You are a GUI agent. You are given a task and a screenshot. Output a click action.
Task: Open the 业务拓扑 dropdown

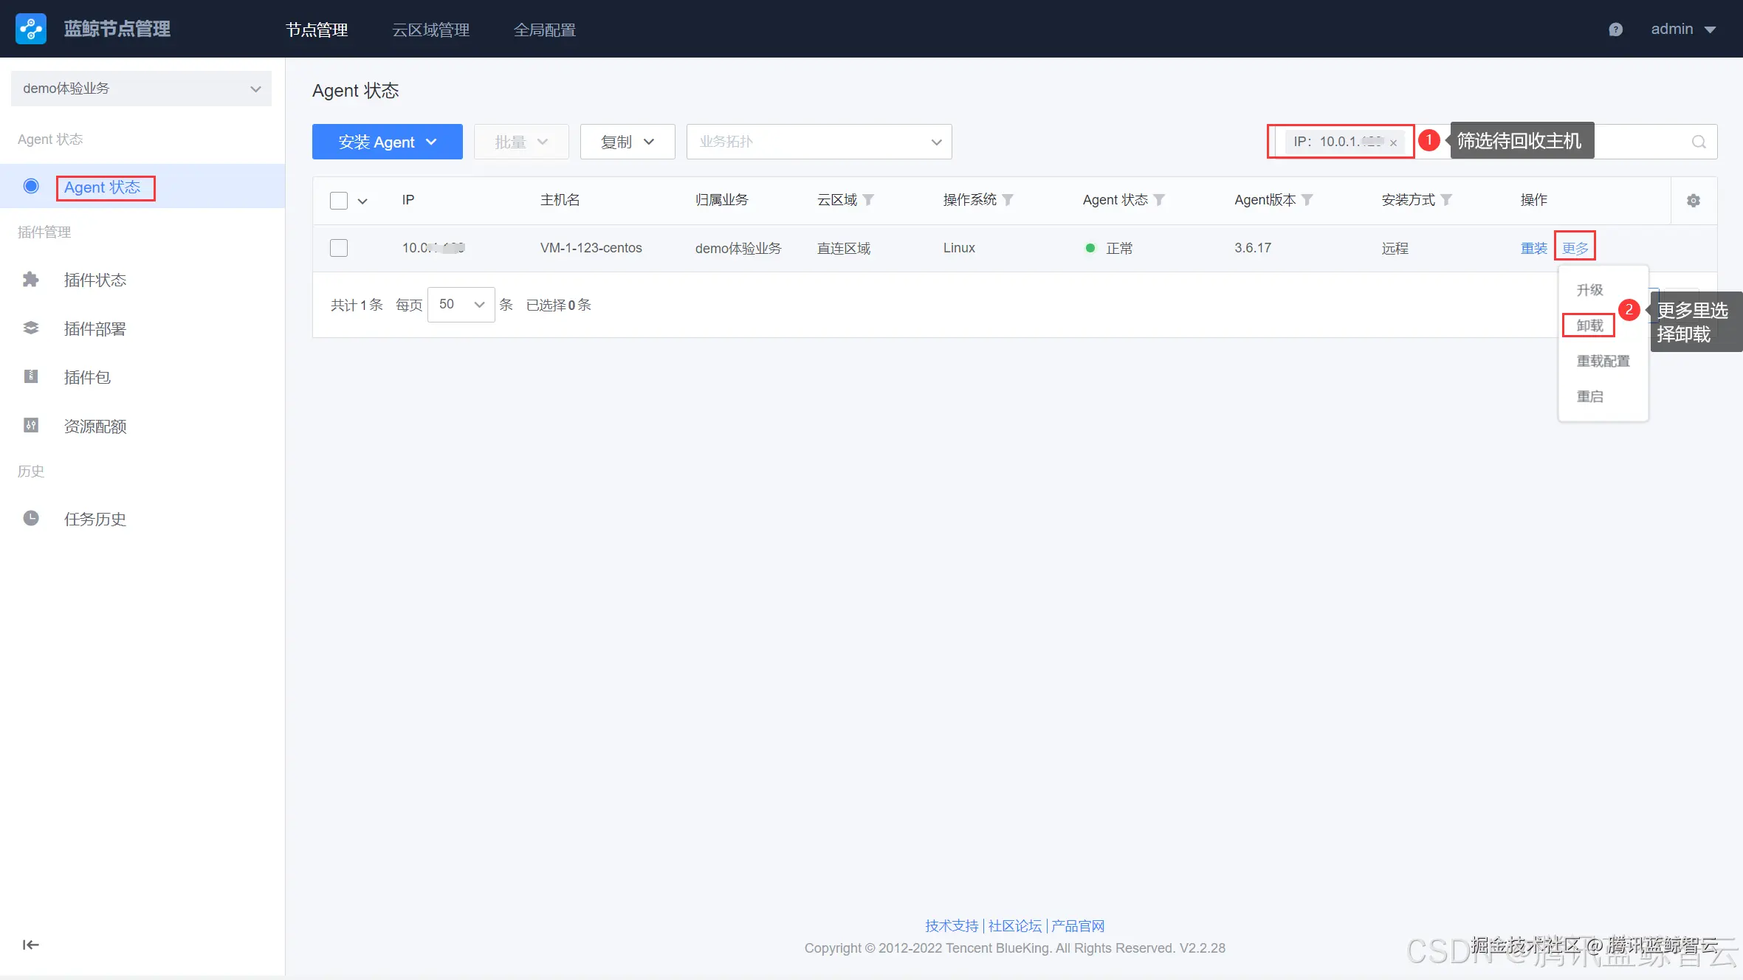pos(819,142)
